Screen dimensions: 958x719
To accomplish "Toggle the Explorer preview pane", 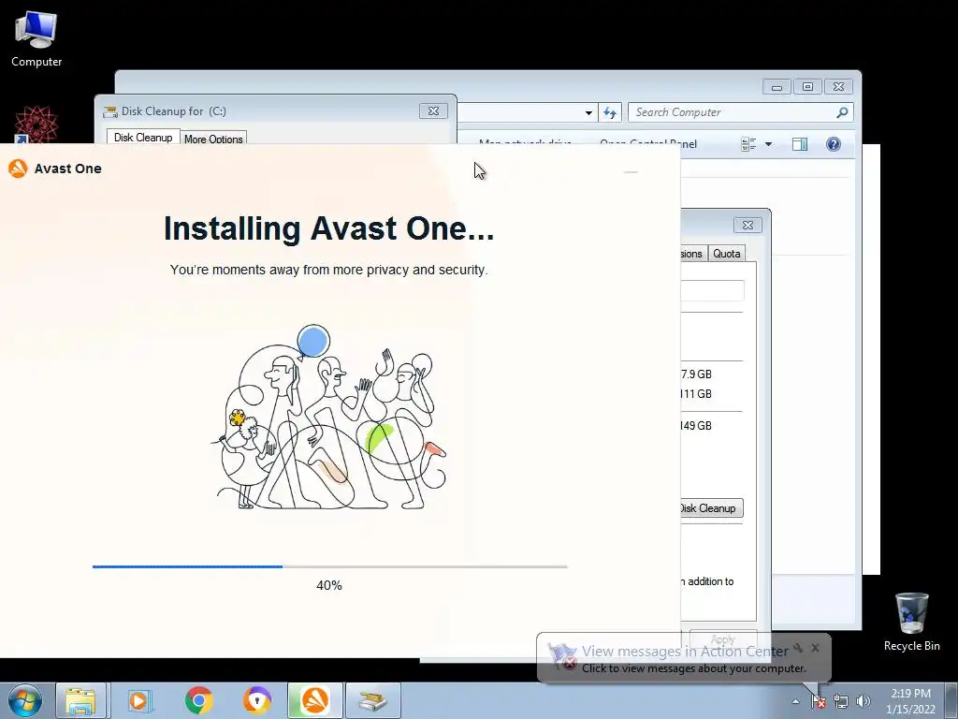I will click(800, 144).
